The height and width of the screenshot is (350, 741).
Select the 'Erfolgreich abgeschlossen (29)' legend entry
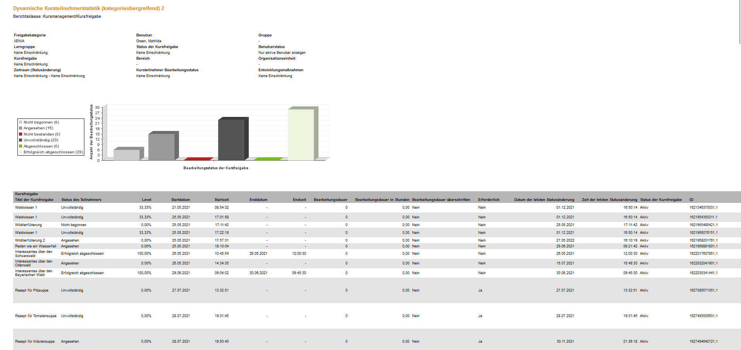pyautogui.click(x=53, y=152)
